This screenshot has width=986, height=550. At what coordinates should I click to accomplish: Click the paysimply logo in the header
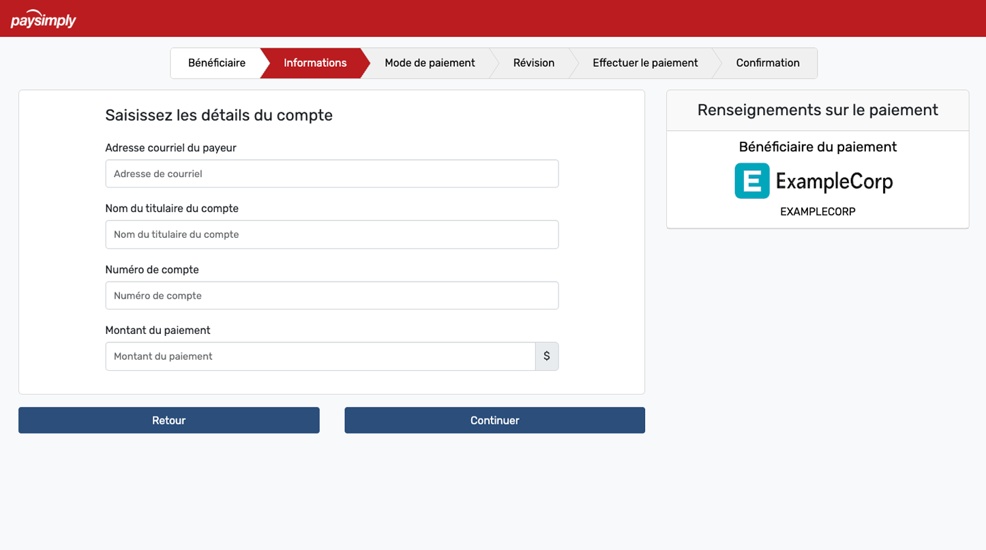coord(42,20)
